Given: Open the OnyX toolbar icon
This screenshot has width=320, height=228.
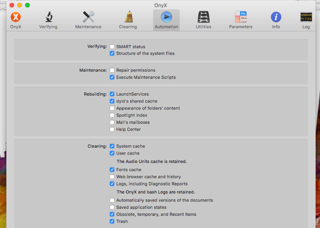Looking at the screenshot, I should click(x=15, y=16).
